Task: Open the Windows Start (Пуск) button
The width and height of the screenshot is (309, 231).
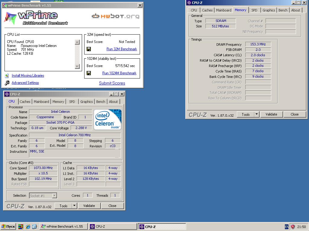Action: [8, 226]
